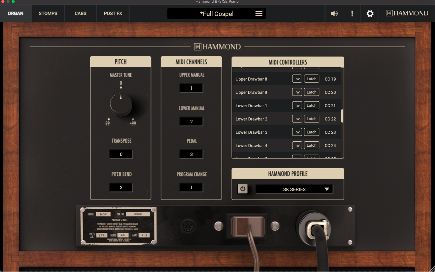Open settings with the gear icon
Viewport: 435px width, 272px height.
click(370, 14)
